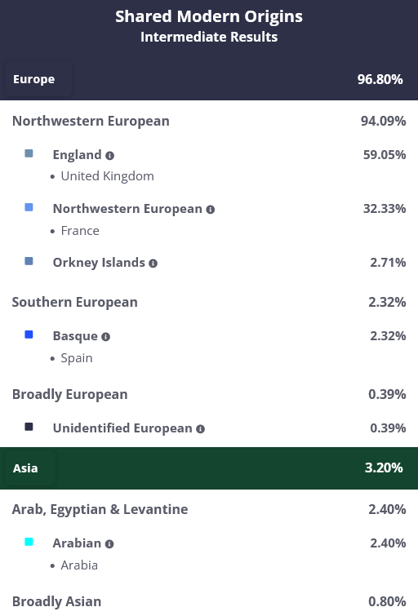Viewport: 418px width, 616px height.
Task: Open the info icon beside Northwestern European 32.33%
Action: click(x=211, y=210)
